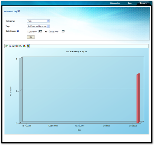The width and height of the screenshot is (154, 145).
Task: Click the print preview magnifier icon
Action: tap(17, 46)
